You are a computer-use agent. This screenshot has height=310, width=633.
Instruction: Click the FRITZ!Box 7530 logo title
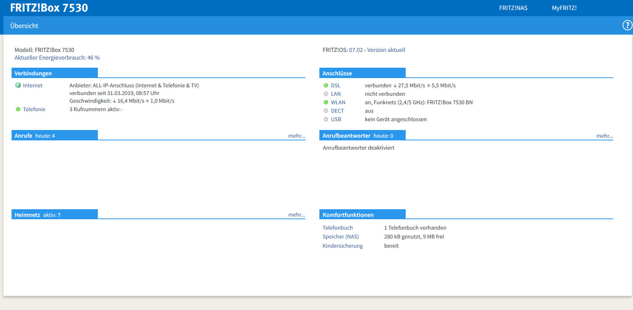click(49, 8)
